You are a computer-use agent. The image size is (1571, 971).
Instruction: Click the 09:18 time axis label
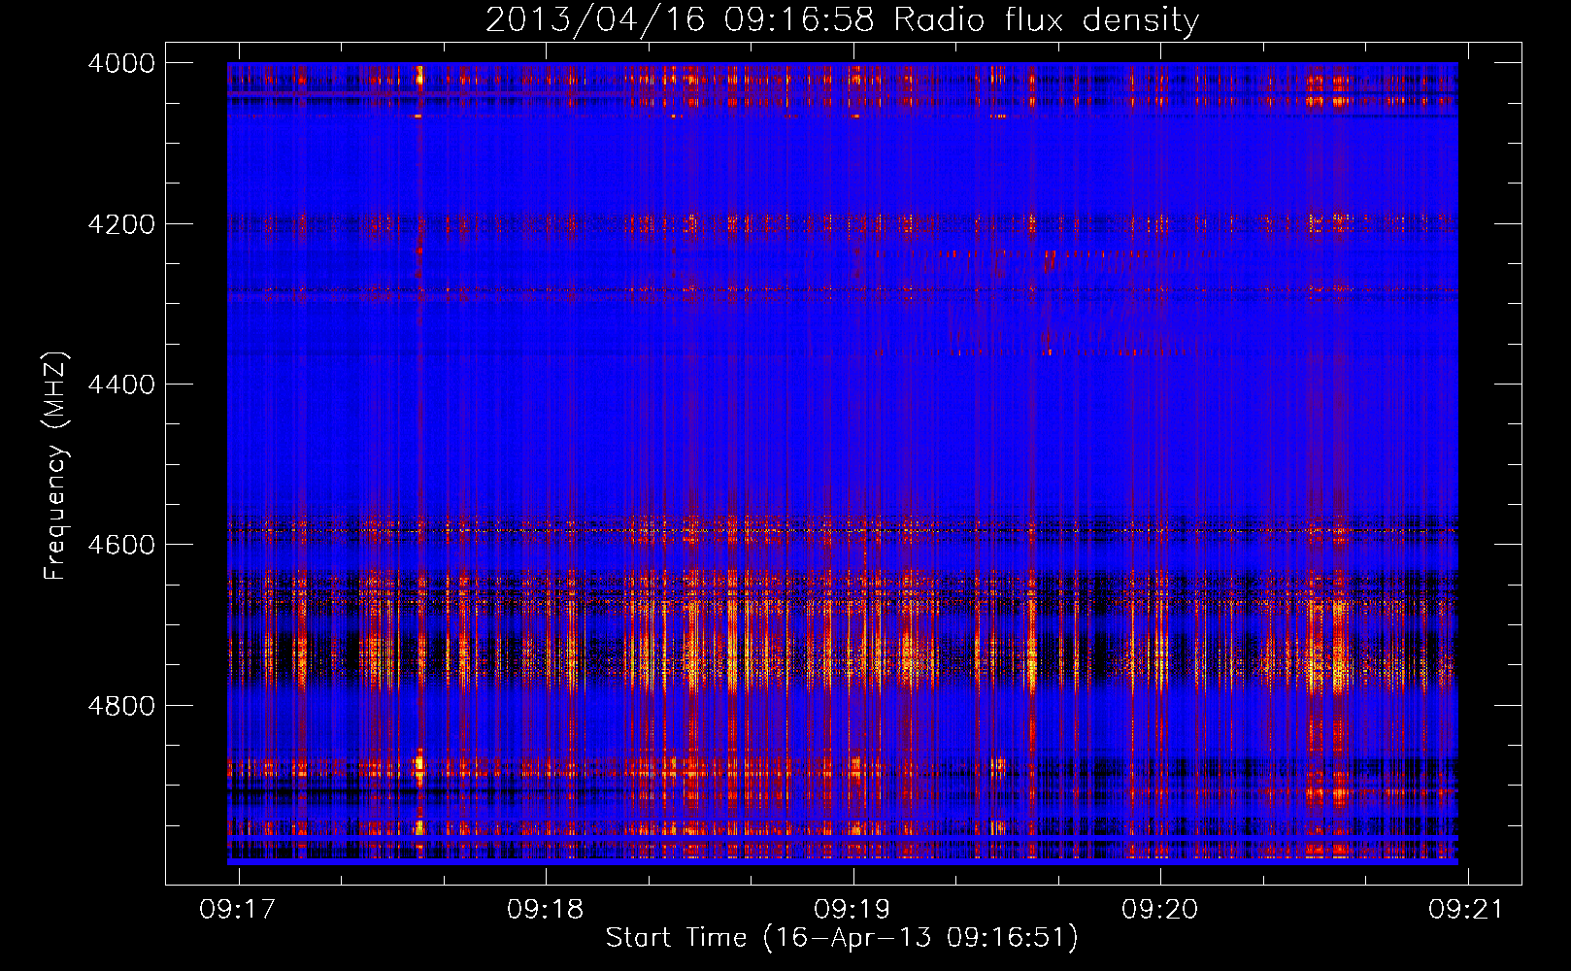(x=546, y=909)
